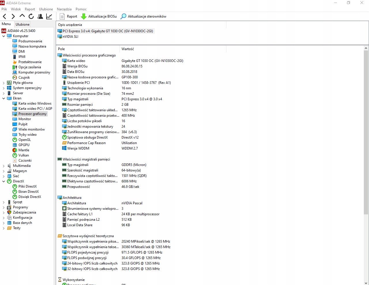
Task: Refresh the page with the Refresh icon
Action: point(31,16)
